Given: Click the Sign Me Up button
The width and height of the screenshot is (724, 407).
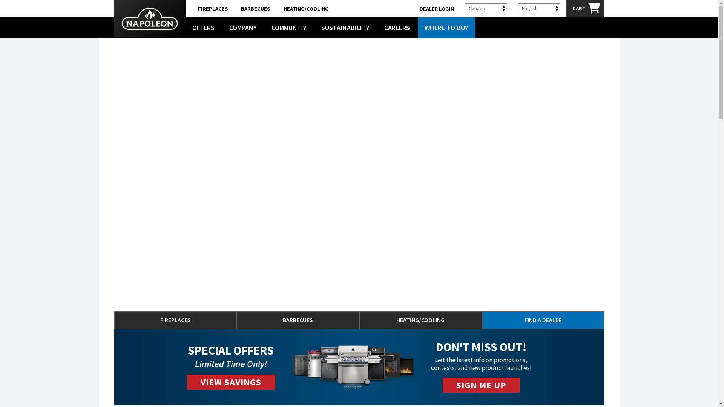Looking at the screenshot, I should [x=481, y=385].
